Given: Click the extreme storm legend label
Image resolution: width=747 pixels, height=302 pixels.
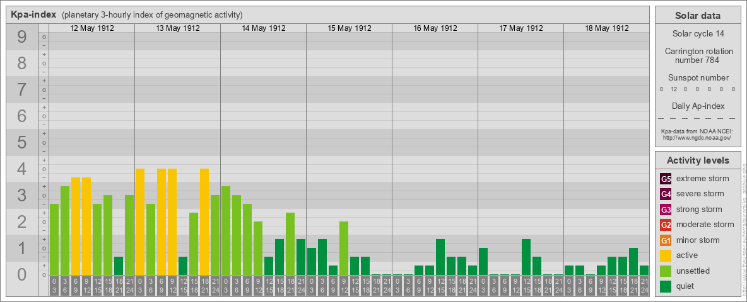Looking at the screenshot, I should (702, 179).
